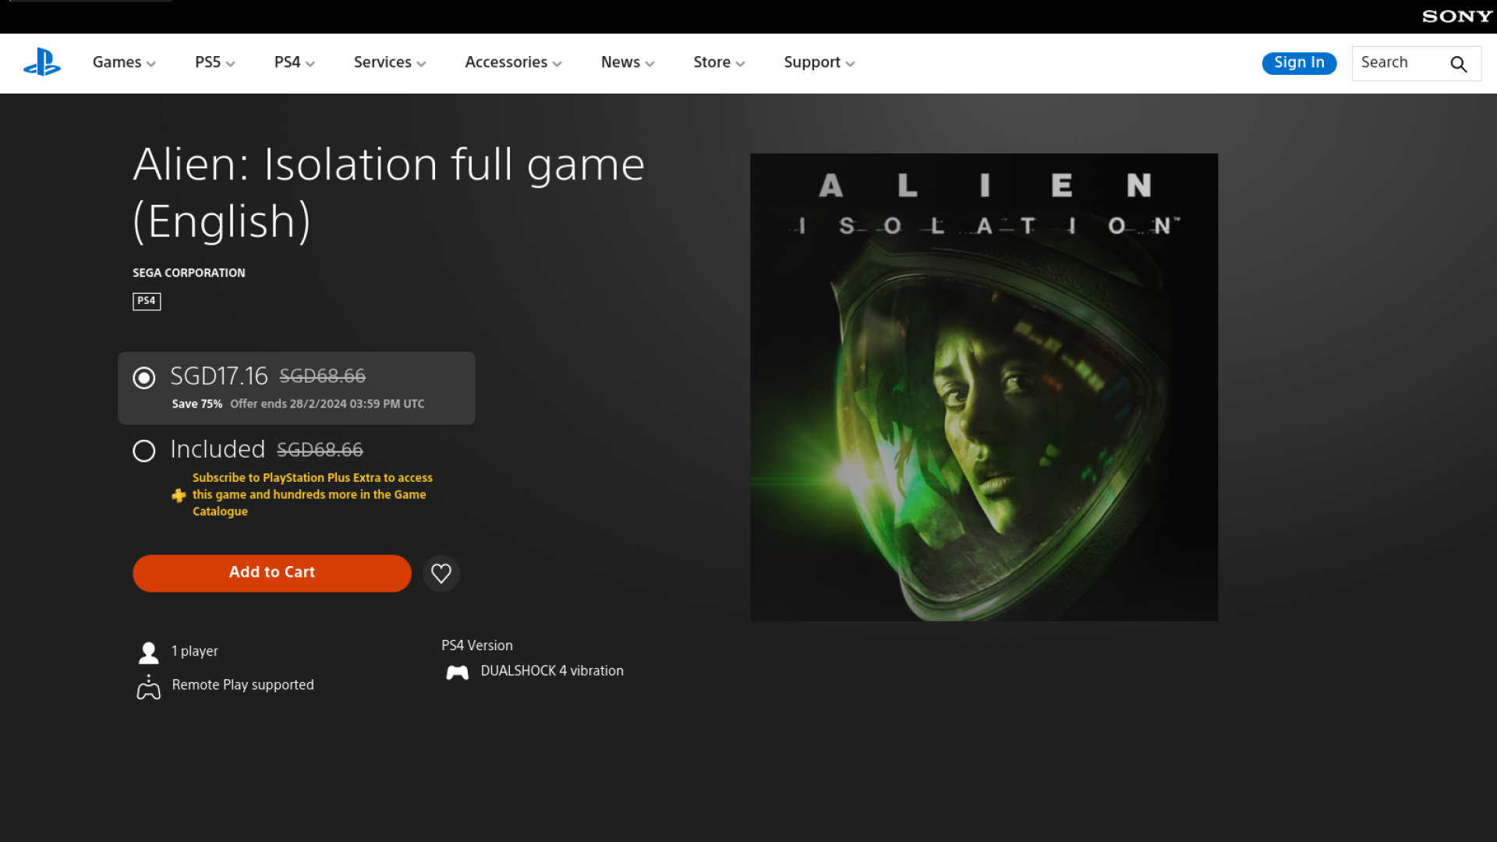Image resolution: width=1497 pixels, height=842 pixels.
Task: Open the Accessories menu
Action: 513,62
